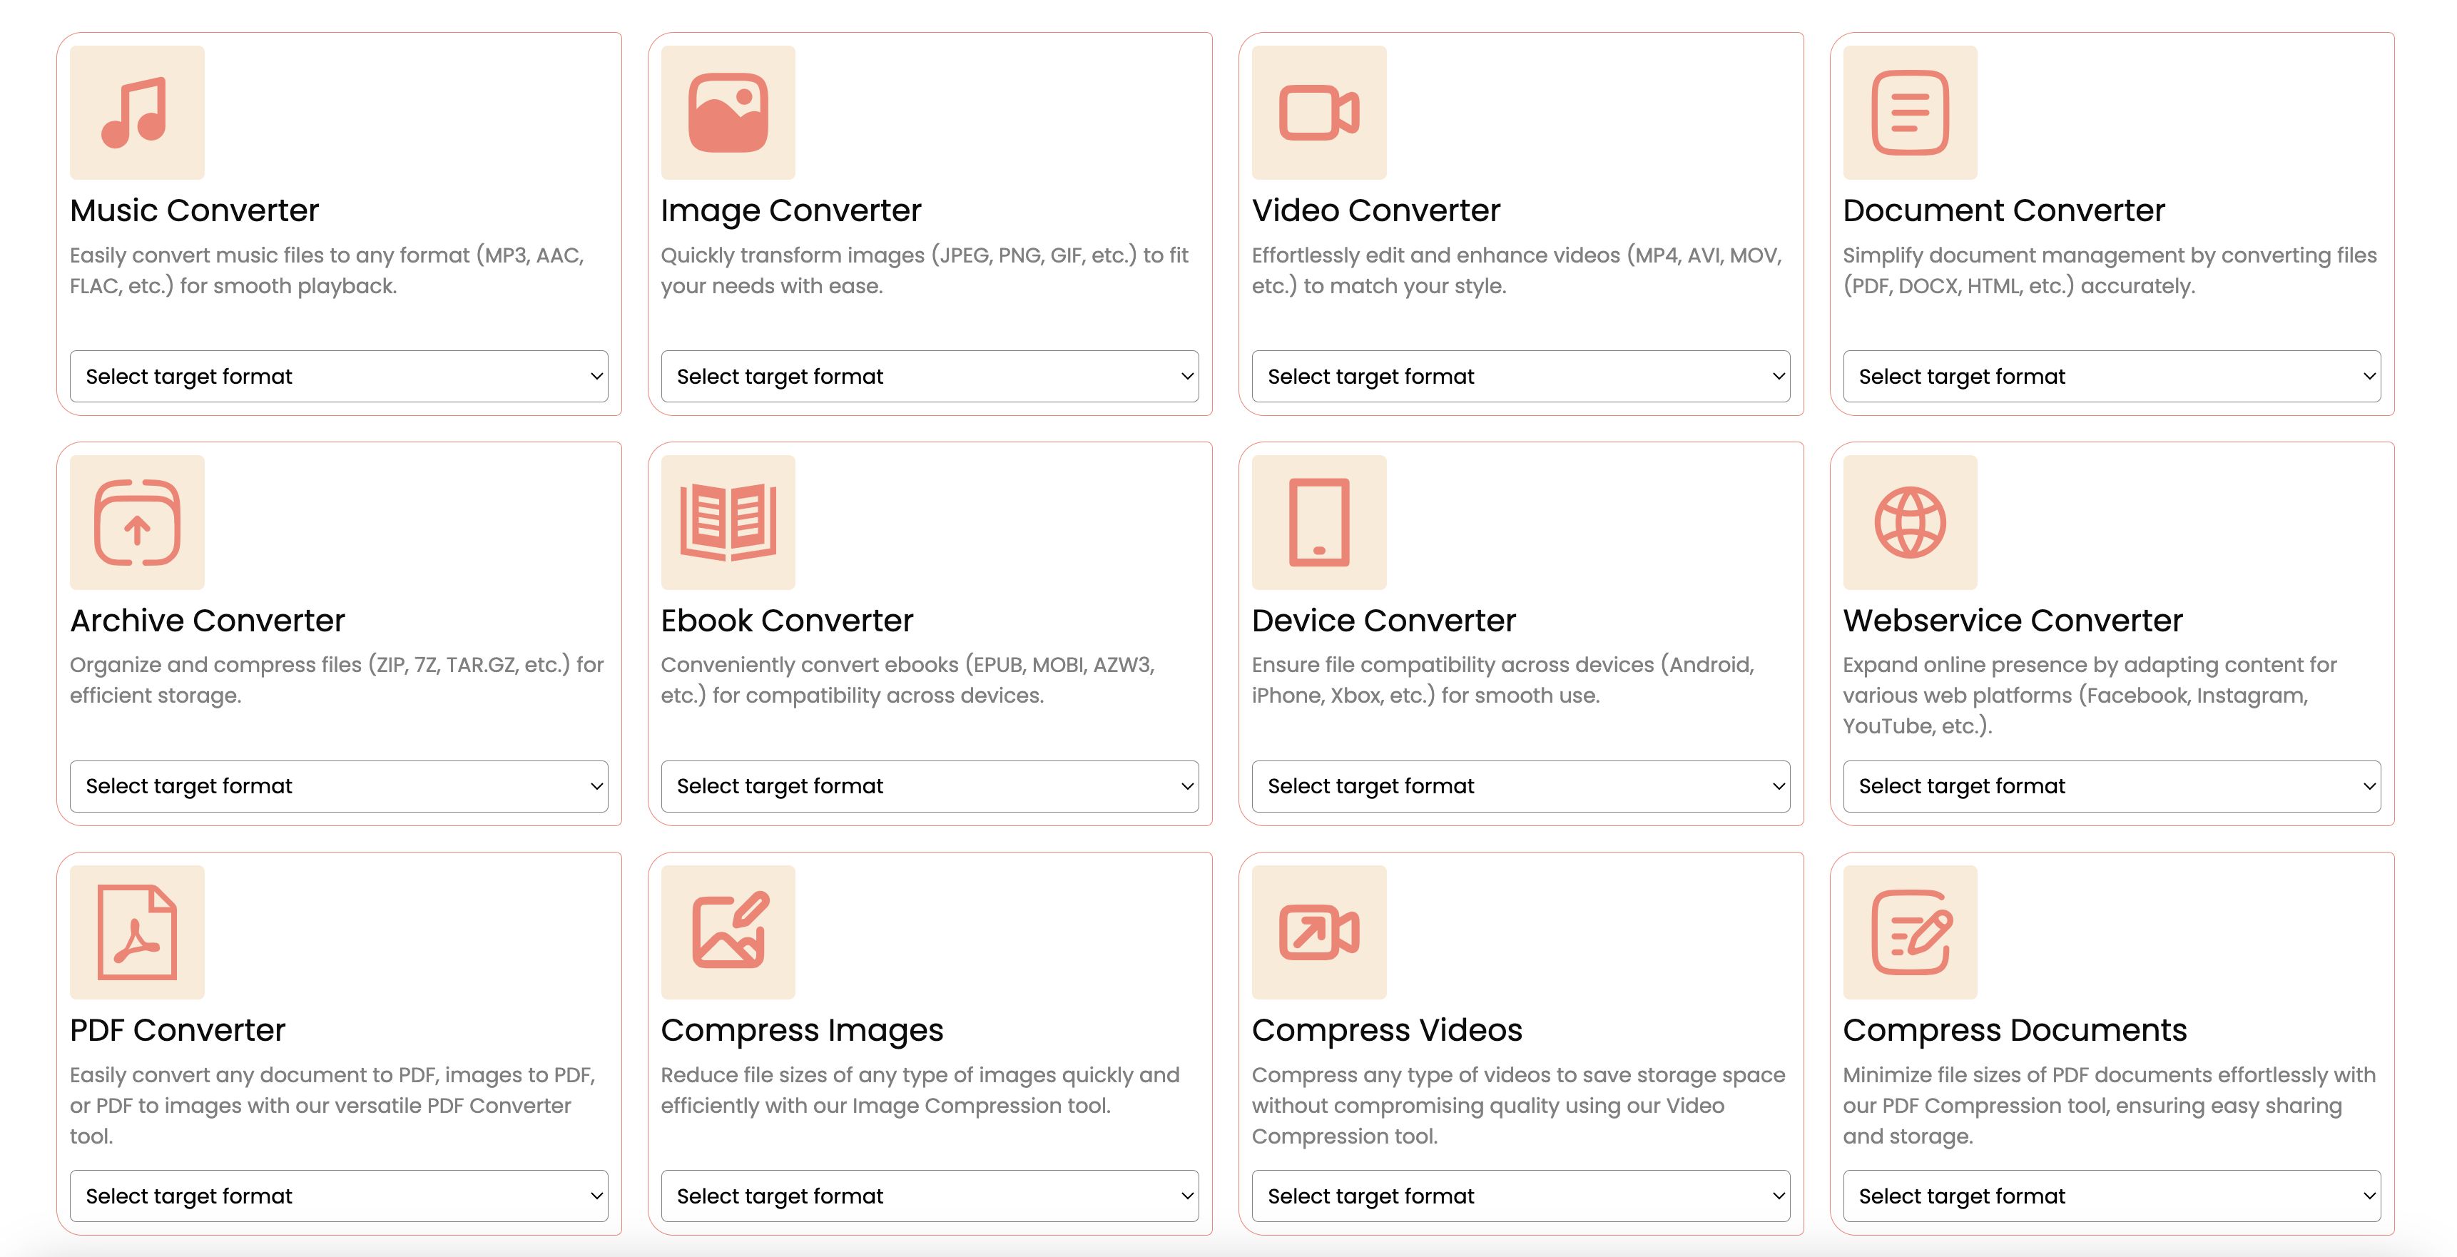Click the Image Converter picture icon
The width and height of the screenshot is (2457, 1257).
(x=728, y=113)
